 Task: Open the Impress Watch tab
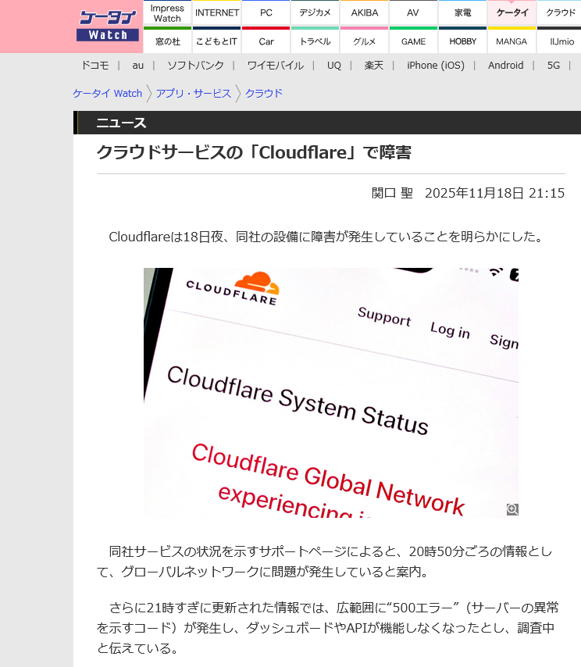click(x=167, y=13)
